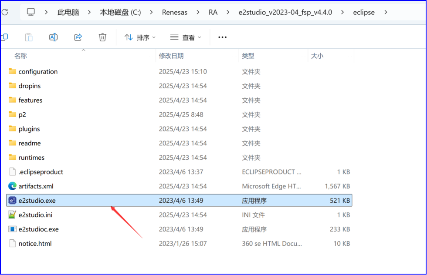
Task: Select the features folder icon
Action: (x=12, y=100)
